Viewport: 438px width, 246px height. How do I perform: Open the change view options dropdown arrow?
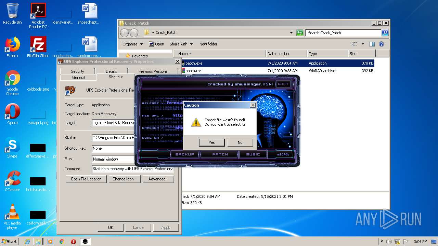(x=363, y=44)
